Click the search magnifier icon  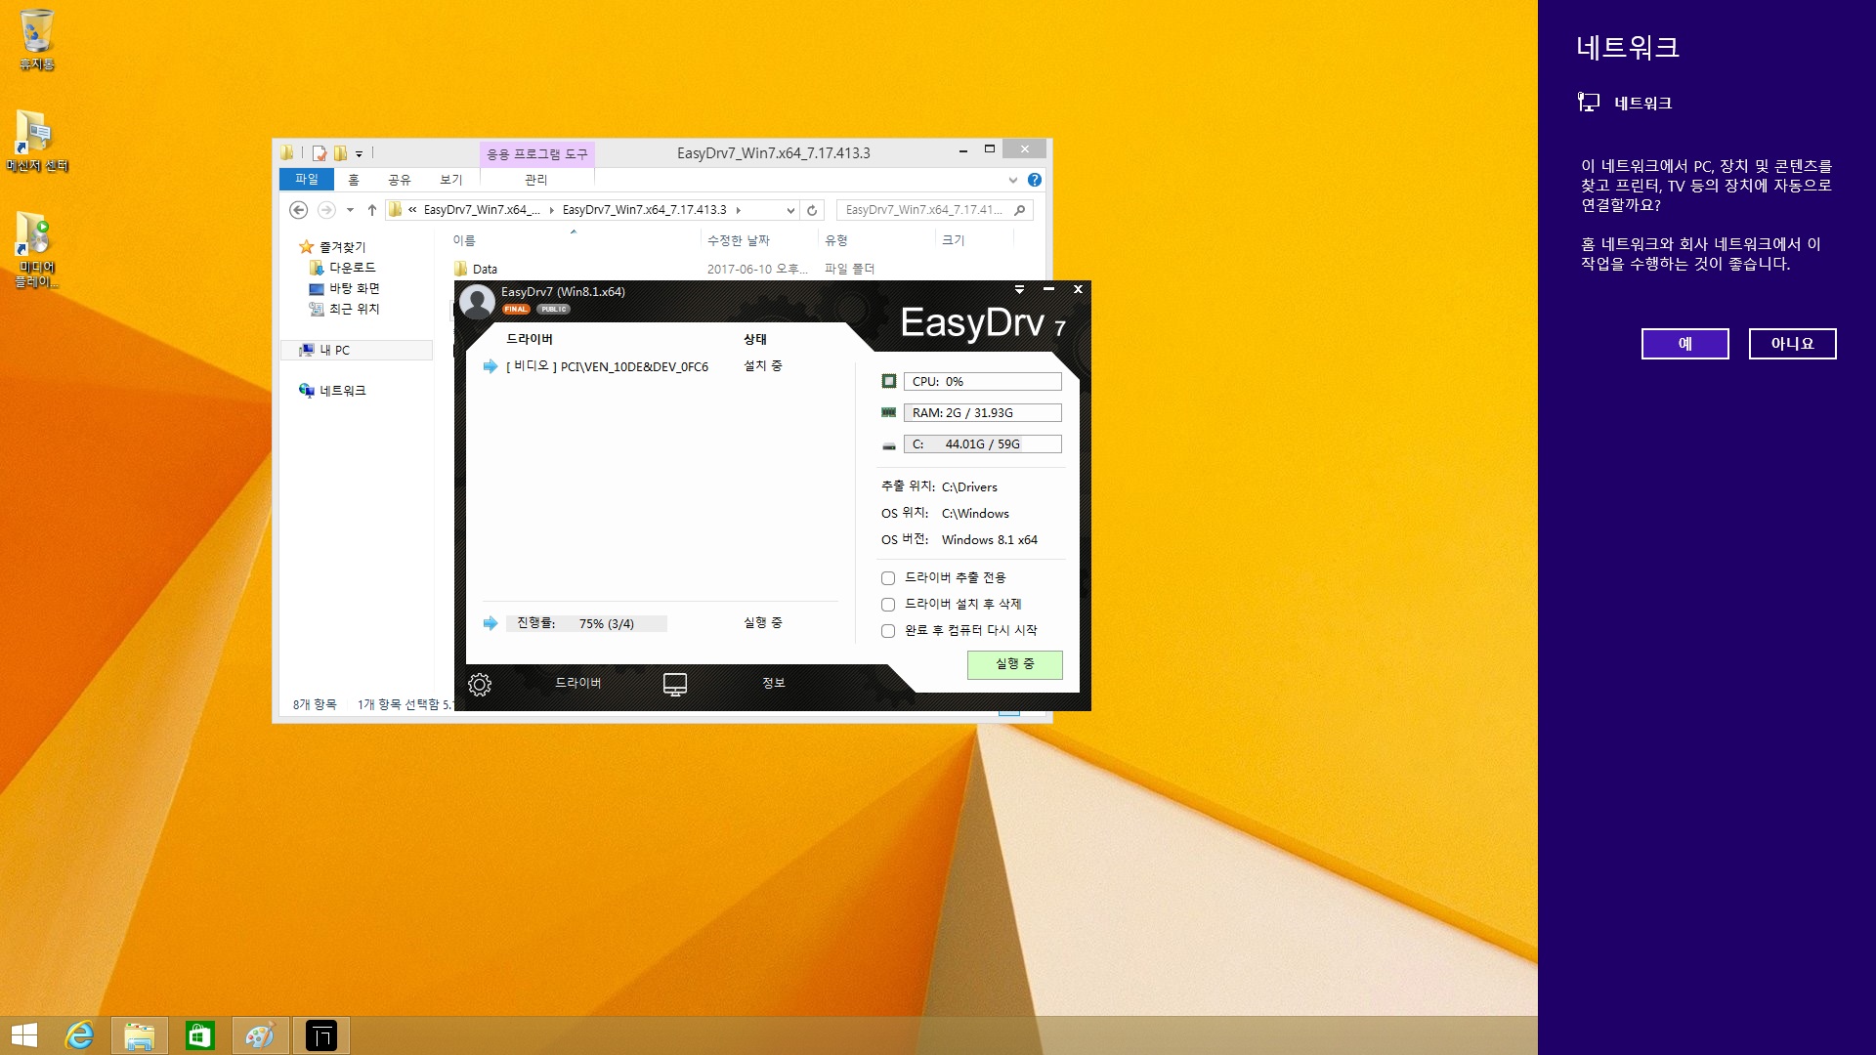click(x=1020, y=210)
